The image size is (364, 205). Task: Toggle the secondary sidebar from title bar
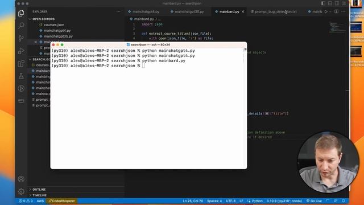[x=337, y=3]
